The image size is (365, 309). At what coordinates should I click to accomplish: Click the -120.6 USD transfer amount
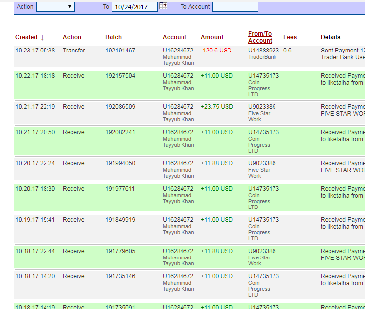(x=217, y=51)
